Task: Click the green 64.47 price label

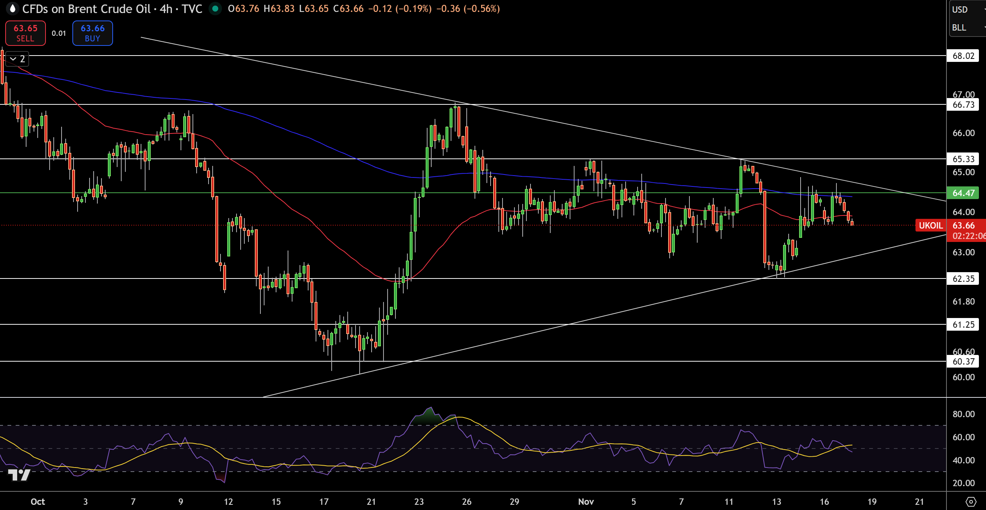Action: click(962, 193)
